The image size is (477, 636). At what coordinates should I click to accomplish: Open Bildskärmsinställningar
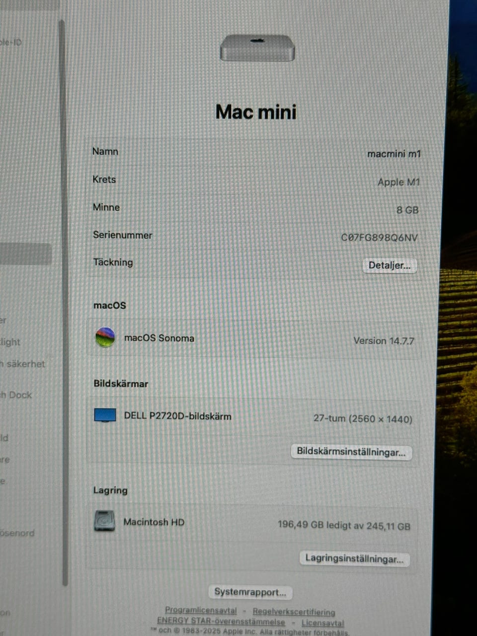[x=351, y=452]
